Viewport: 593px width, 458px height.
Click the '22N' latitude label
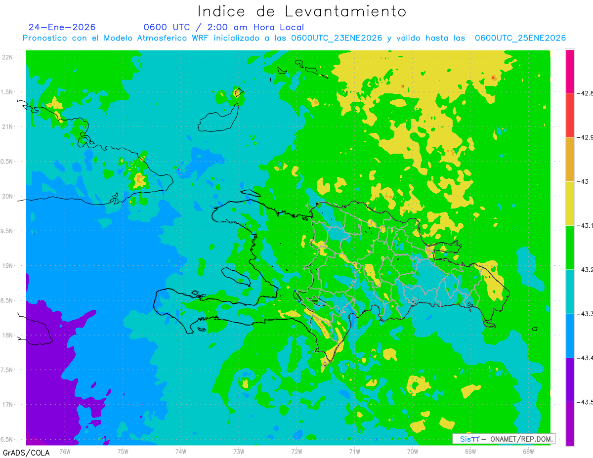(7, 57)
